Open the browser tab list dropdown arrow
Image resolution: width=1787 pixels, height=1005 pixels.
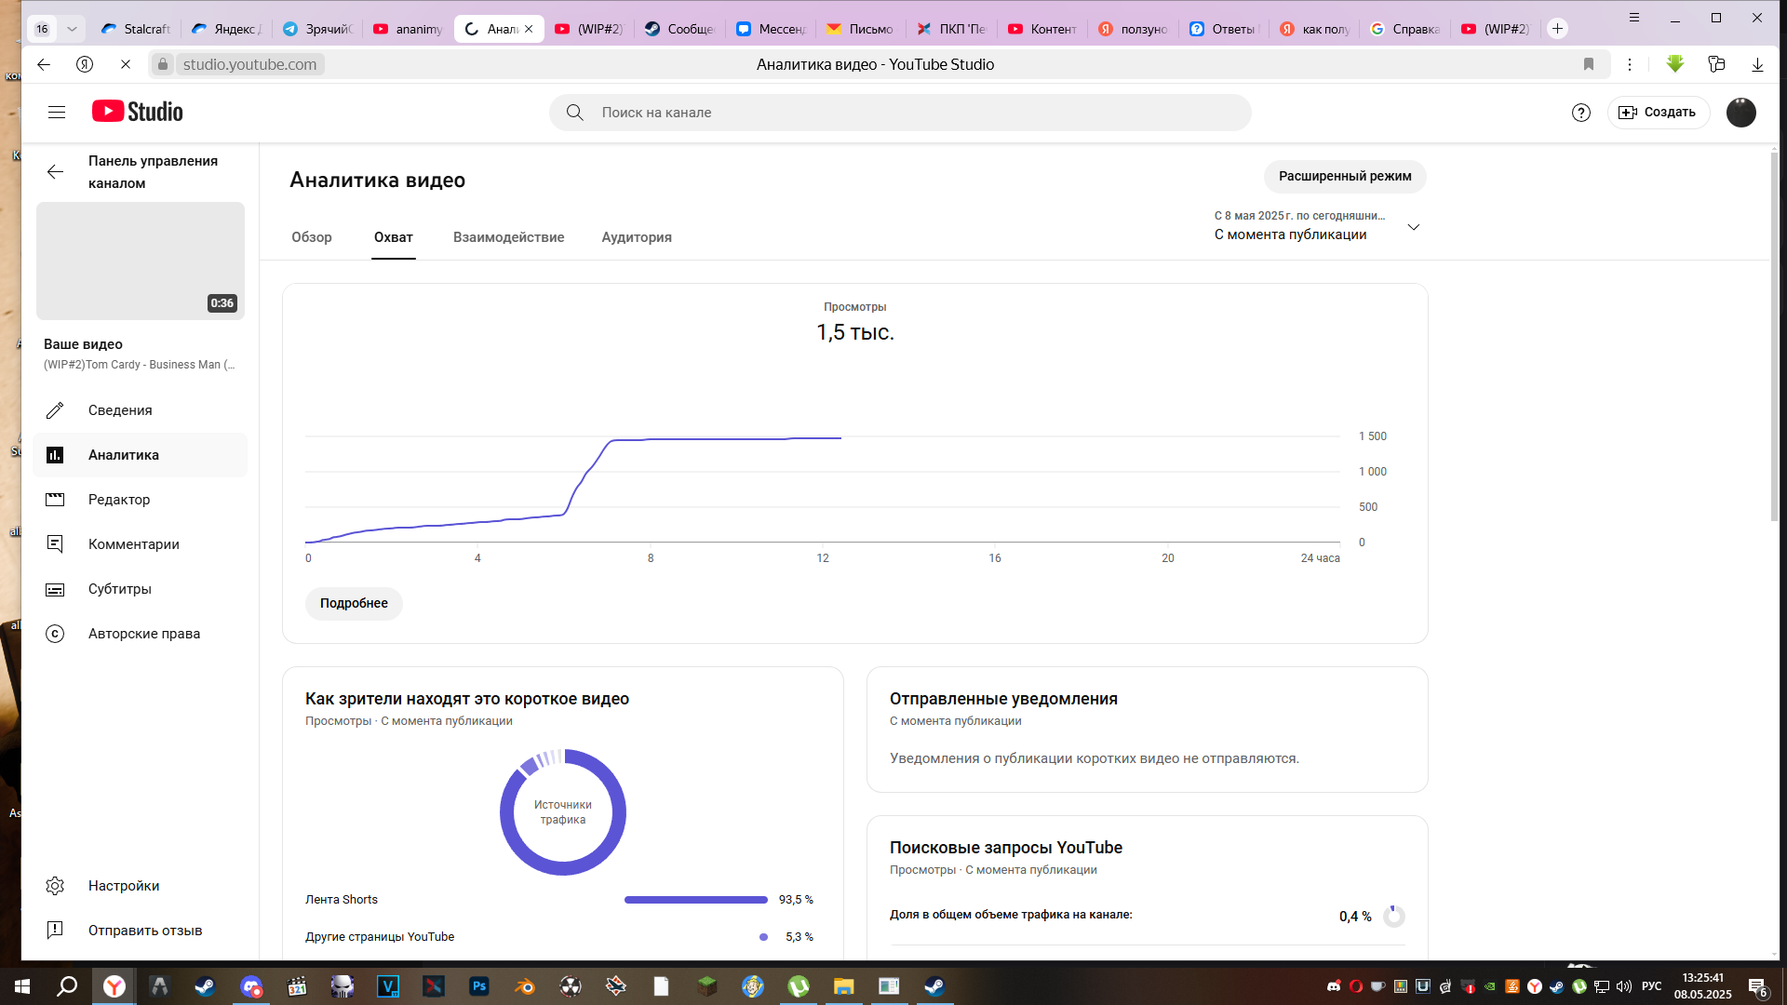(x=72, y=29)
